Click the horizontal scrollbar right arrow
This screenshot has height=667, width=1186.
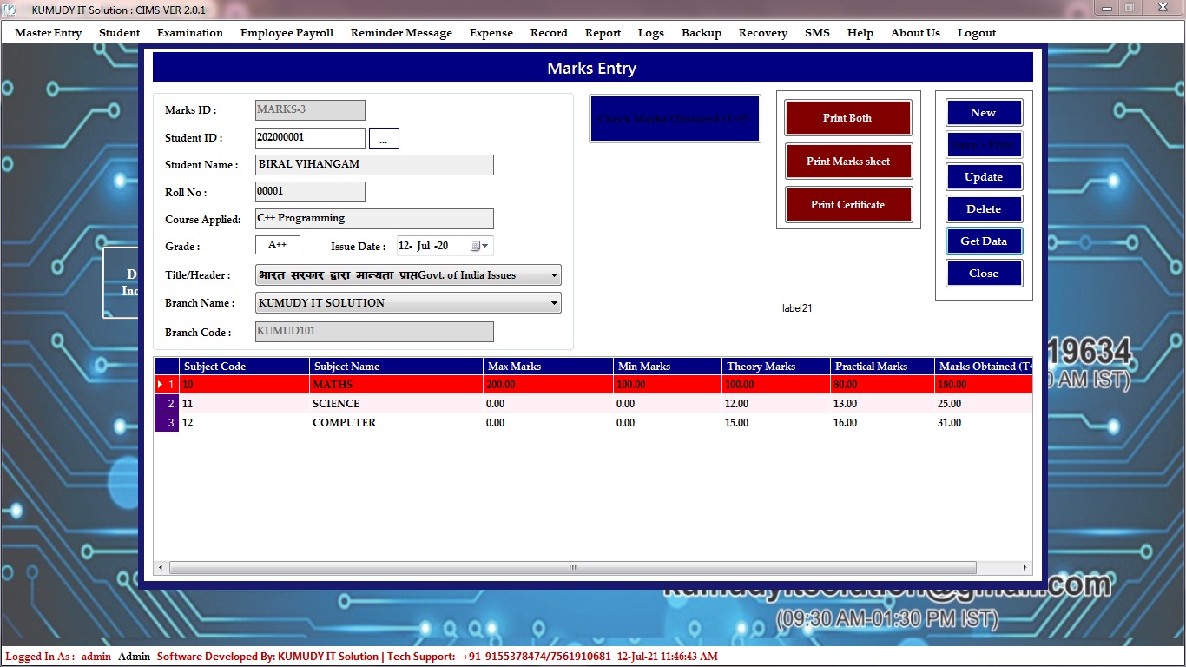point(1025,567)
